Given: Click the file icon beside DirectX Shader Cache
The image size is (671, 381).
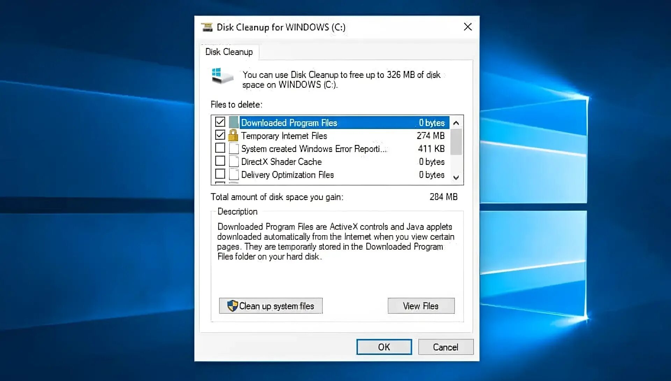Looking at the screenshot, I should pos(234,161).
